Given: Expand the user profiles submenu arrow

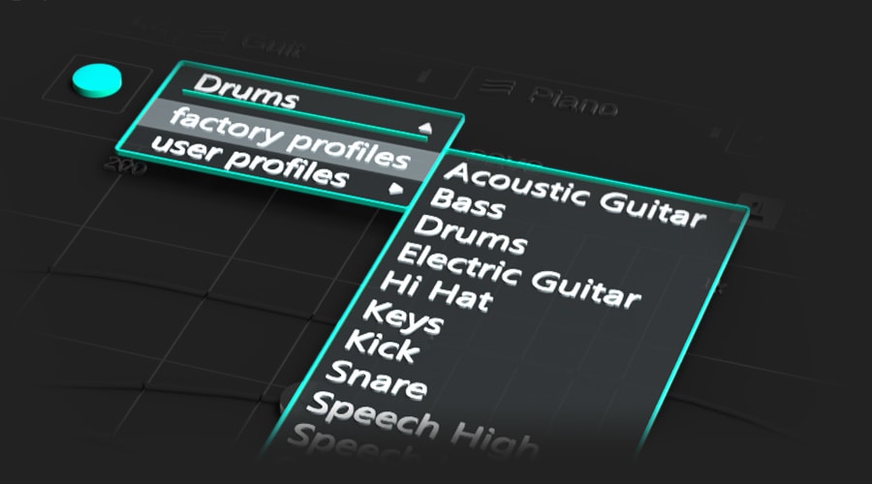Looking at the screenshot, I should pyautogui.click(x=395, y=189).
